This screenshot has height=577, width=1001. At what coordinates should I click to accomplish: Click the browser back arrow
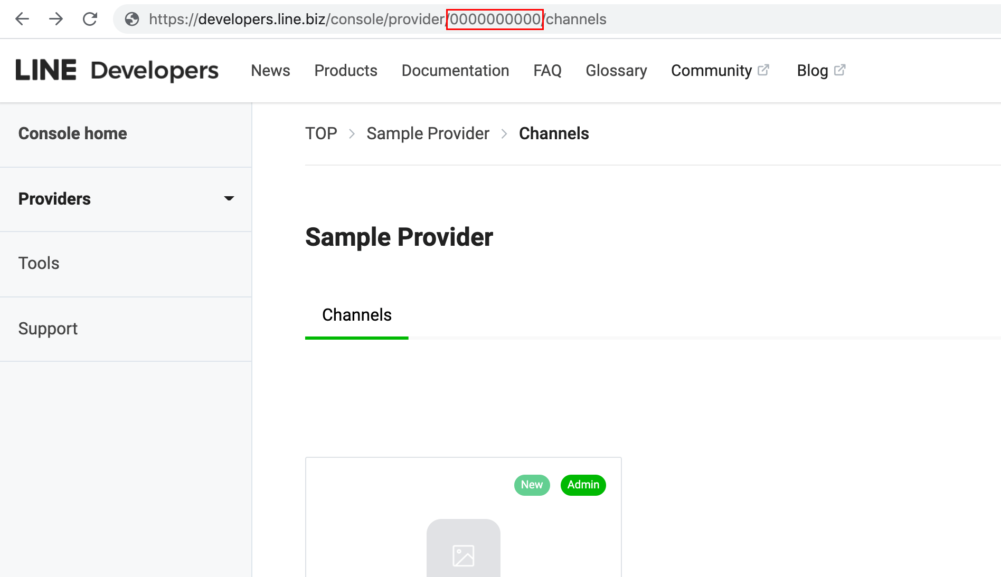click(x=22, y=20)
